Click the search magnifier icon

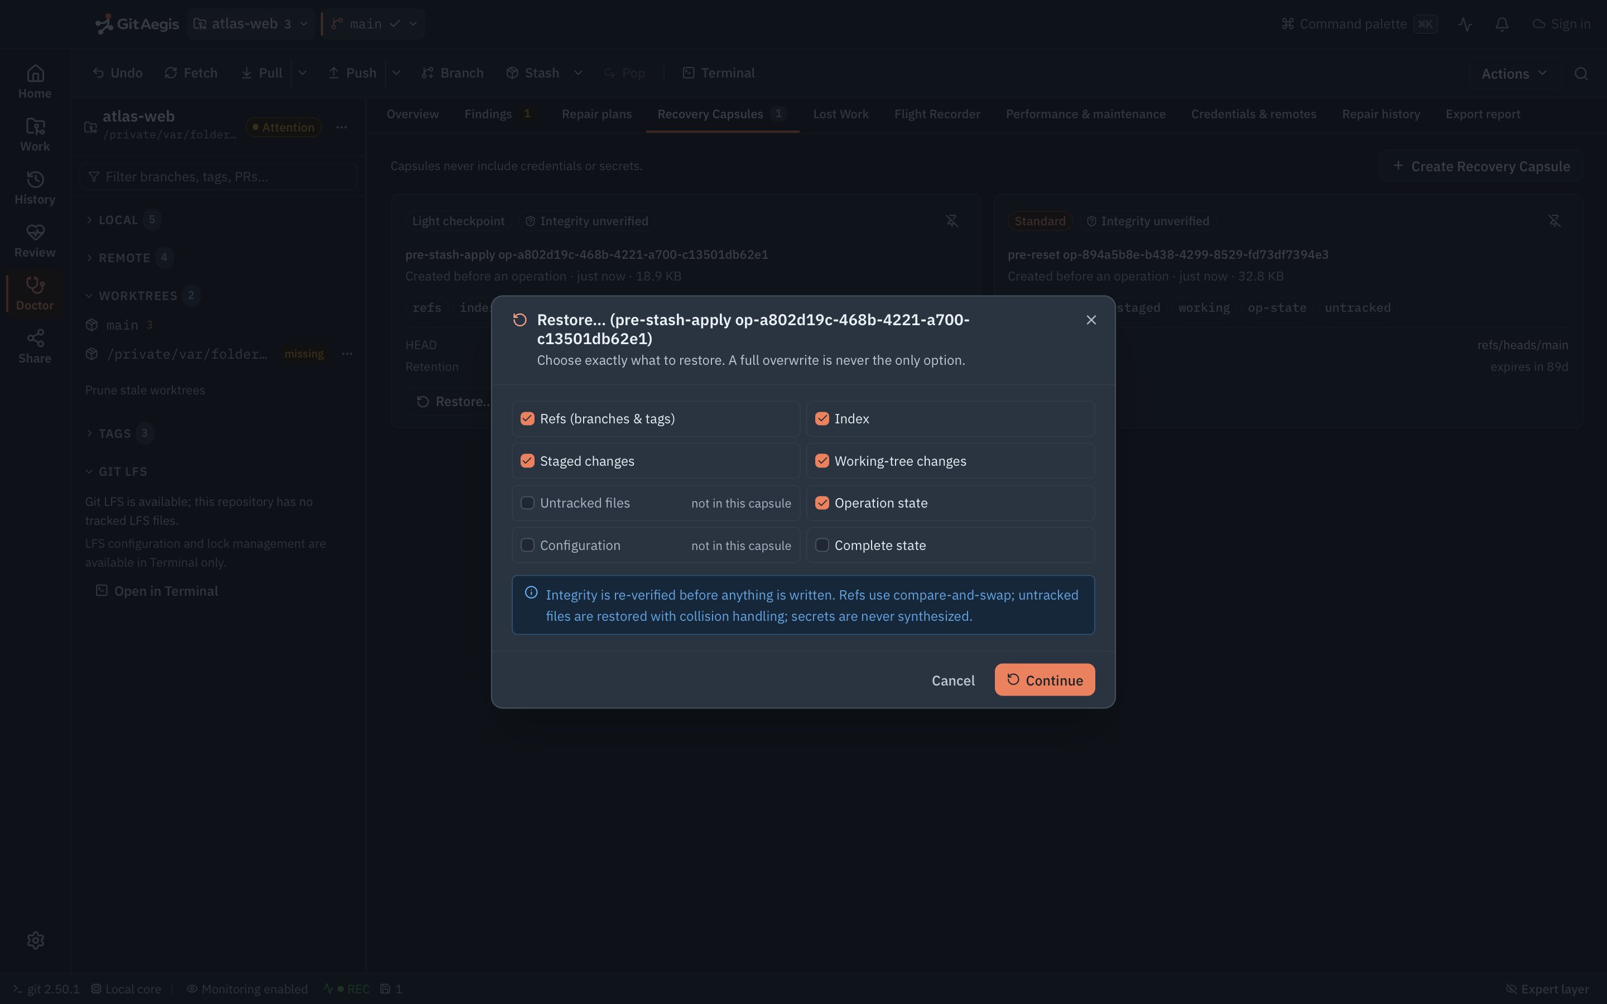(x=1581, y=74)
